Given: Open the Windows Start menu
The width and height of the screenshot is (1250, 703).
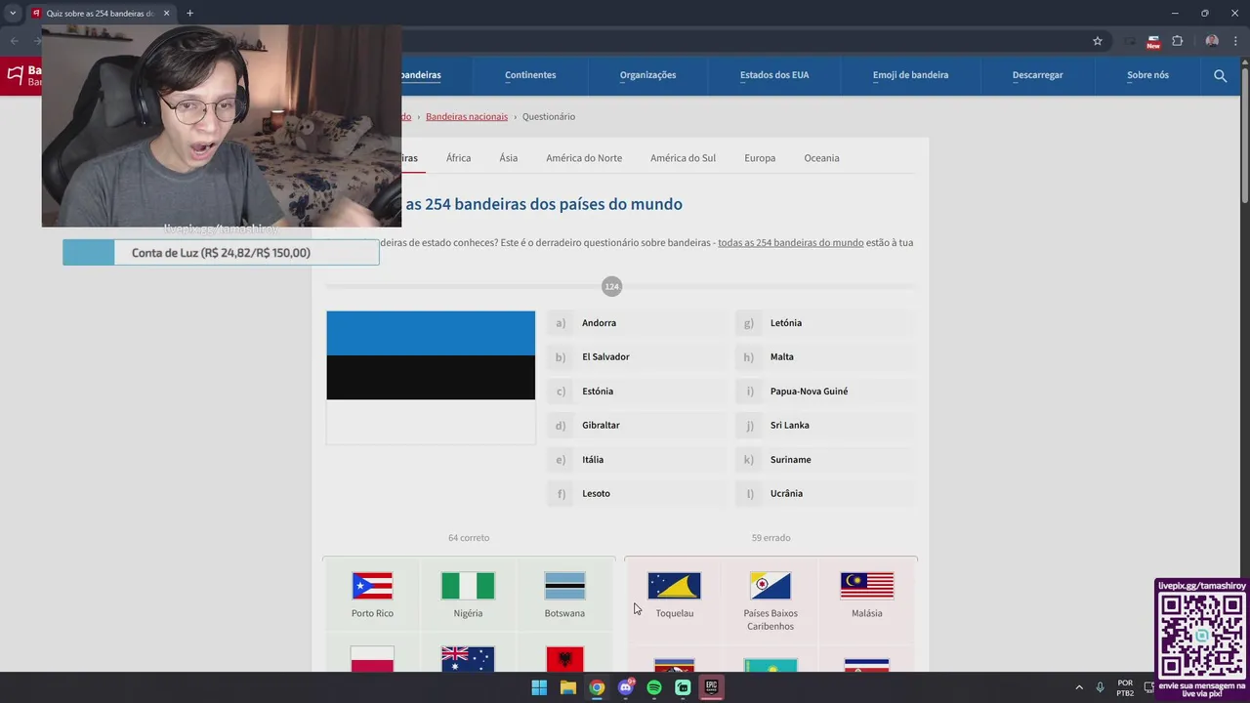Looking at the screenshot, I should 539,687.
